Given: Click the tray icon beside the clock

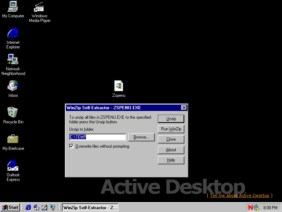Looking at the screenshot, I should (x=257, y=208).
